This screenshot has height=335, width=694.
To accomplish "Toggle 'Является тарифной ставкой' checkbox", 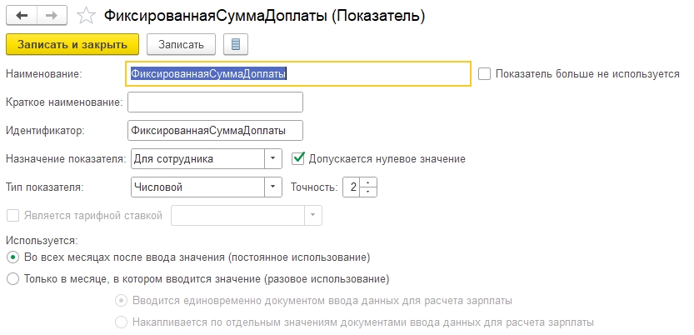I will (x=12, y=215).
